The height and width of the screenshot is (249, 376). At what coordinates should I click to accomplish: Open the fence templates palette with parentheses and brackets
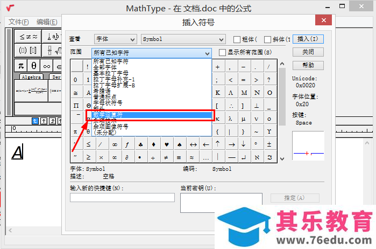pos(28,50)
